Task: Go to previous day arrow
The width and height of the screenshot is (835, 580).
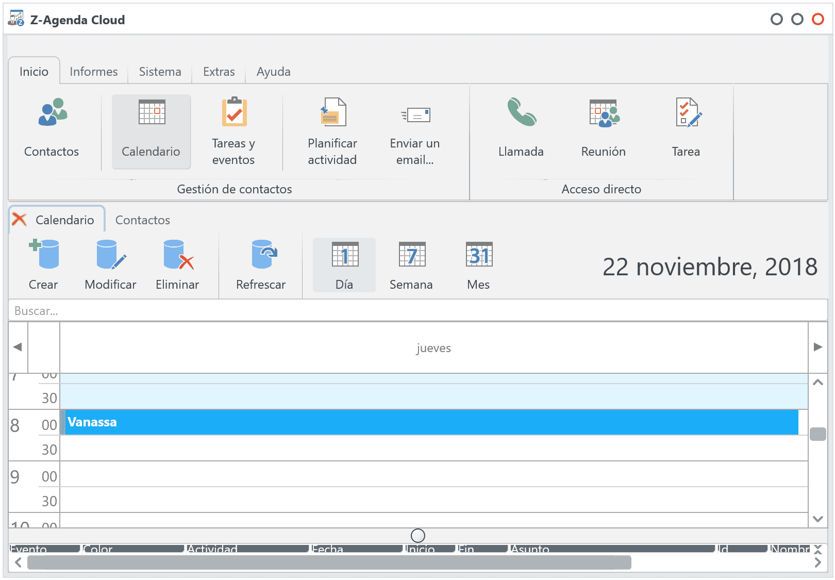Action: [x=18, y=347]
